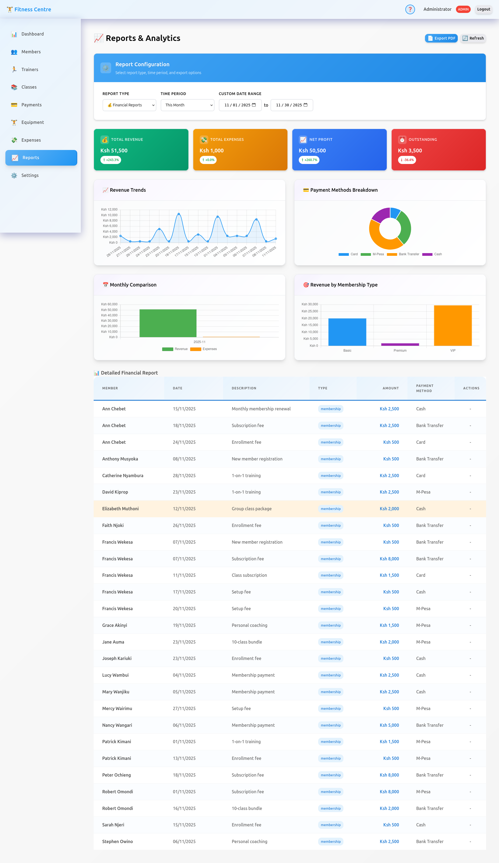Expand the Time Period selector
Image resolution: width=499 pixels, height=863 pixels.
[x=187, y=105]
